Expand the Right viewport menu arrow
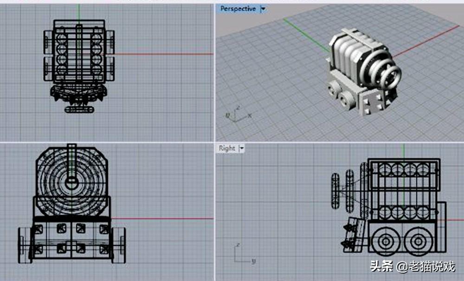The height and width of the screenshot is (281, 464). pyautogui.click(x=241, y=148)
